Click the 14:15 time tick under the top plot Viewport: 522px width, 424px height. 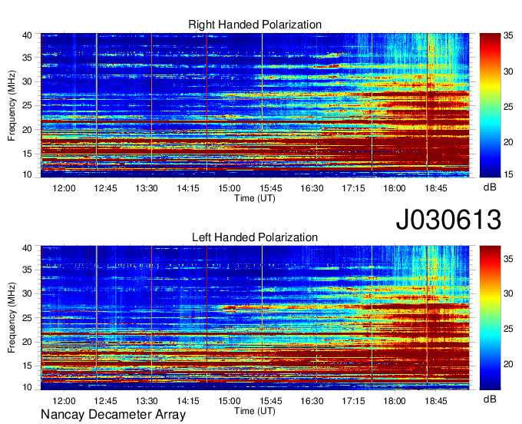188,188
